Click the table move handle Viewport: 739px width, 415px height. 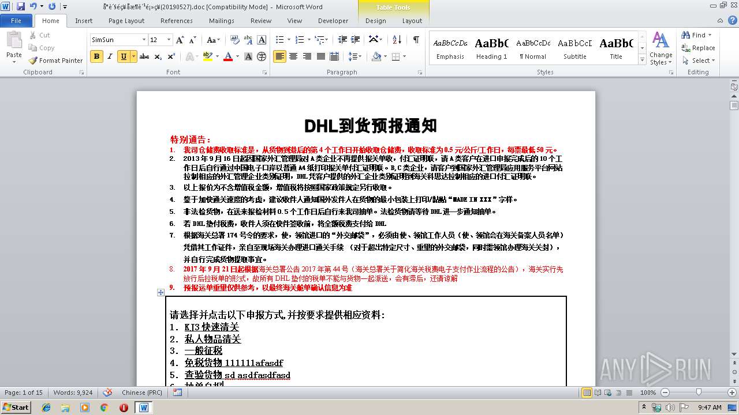(161, 292)
